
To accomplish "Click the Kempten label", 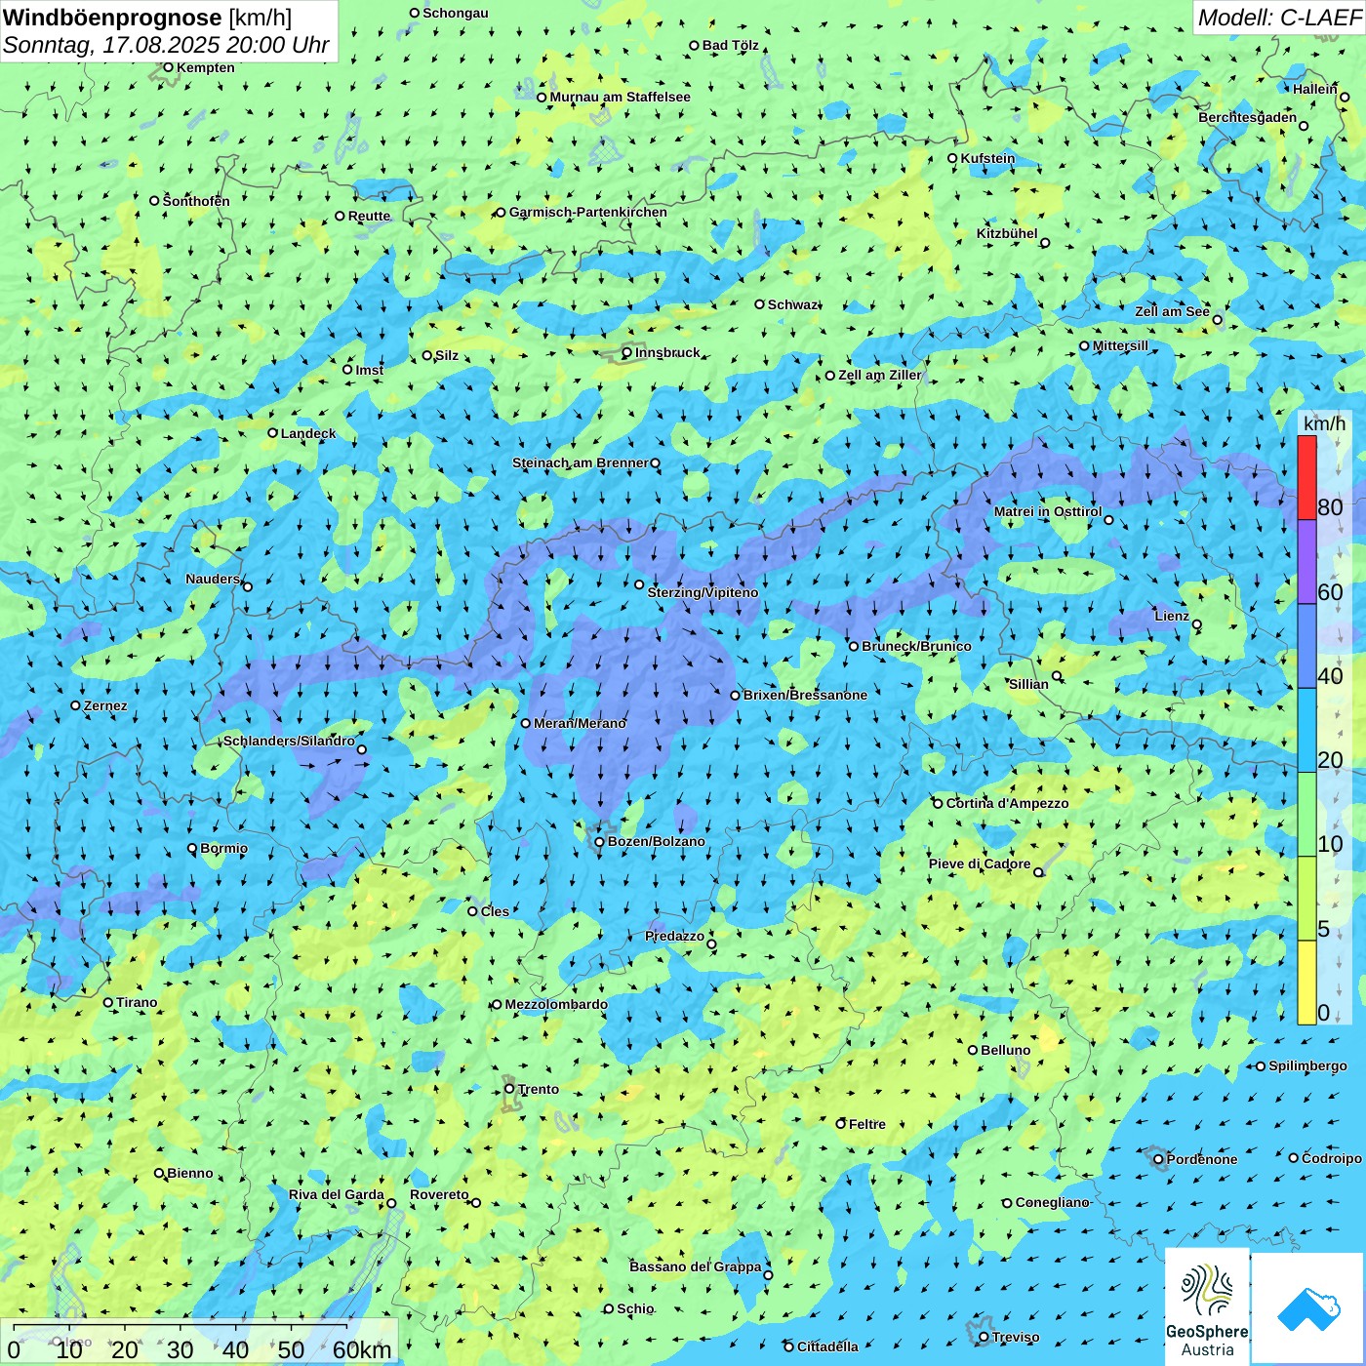I will tap(206, 67).
